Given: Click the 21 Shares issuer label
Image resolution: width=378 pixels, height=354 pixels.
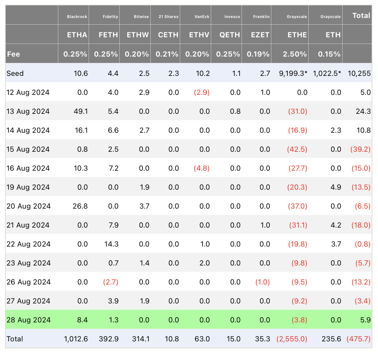Looking at the screenshot, I should coord(168,17).
